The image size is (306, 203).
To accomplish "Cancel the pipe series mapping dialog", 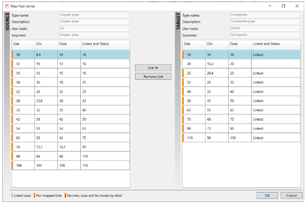I will 292,195.
